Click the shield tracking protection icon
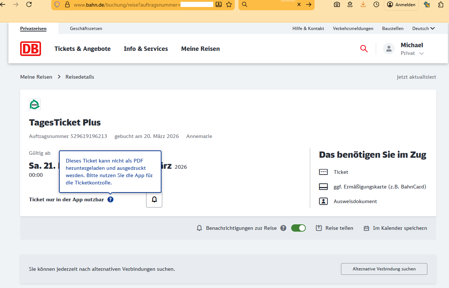 [x=57, y=4]
